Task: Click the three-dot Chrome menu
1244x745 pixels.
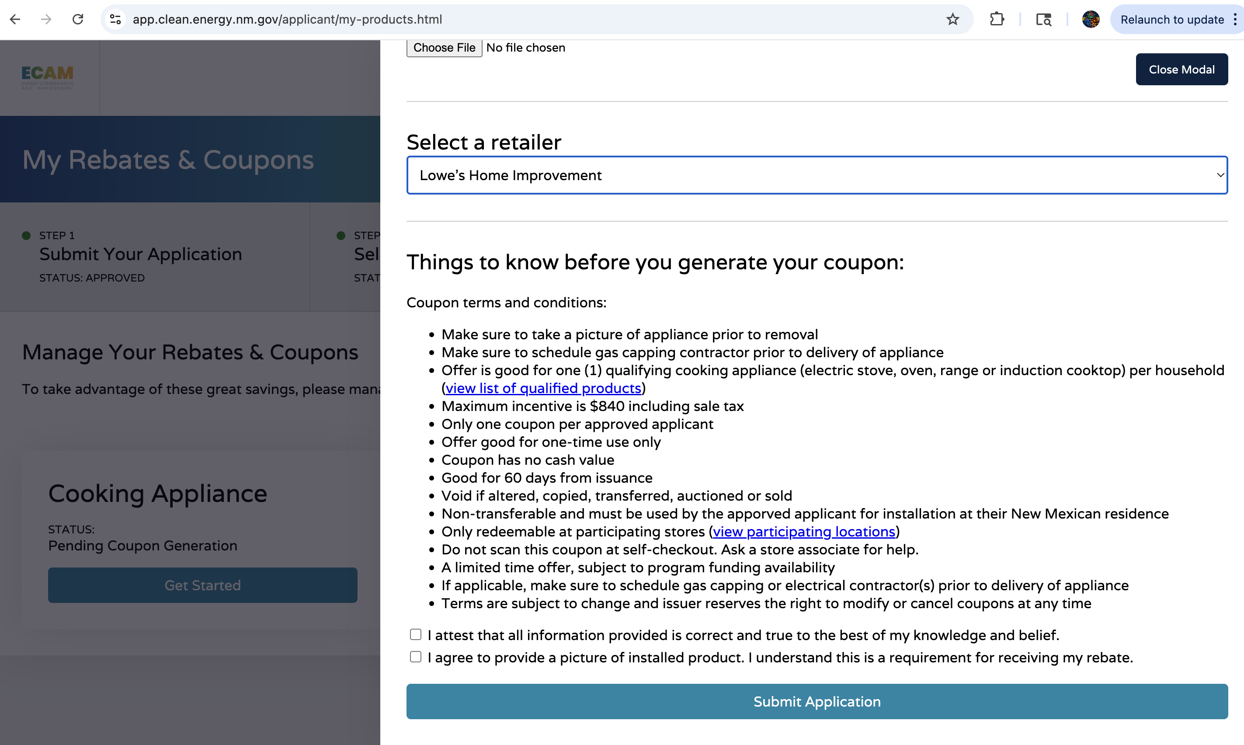Action: (1235, 19)
